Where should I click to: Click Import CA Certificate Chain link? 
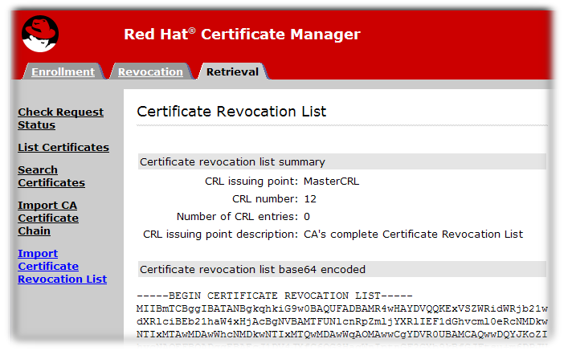tap(48, 218)
